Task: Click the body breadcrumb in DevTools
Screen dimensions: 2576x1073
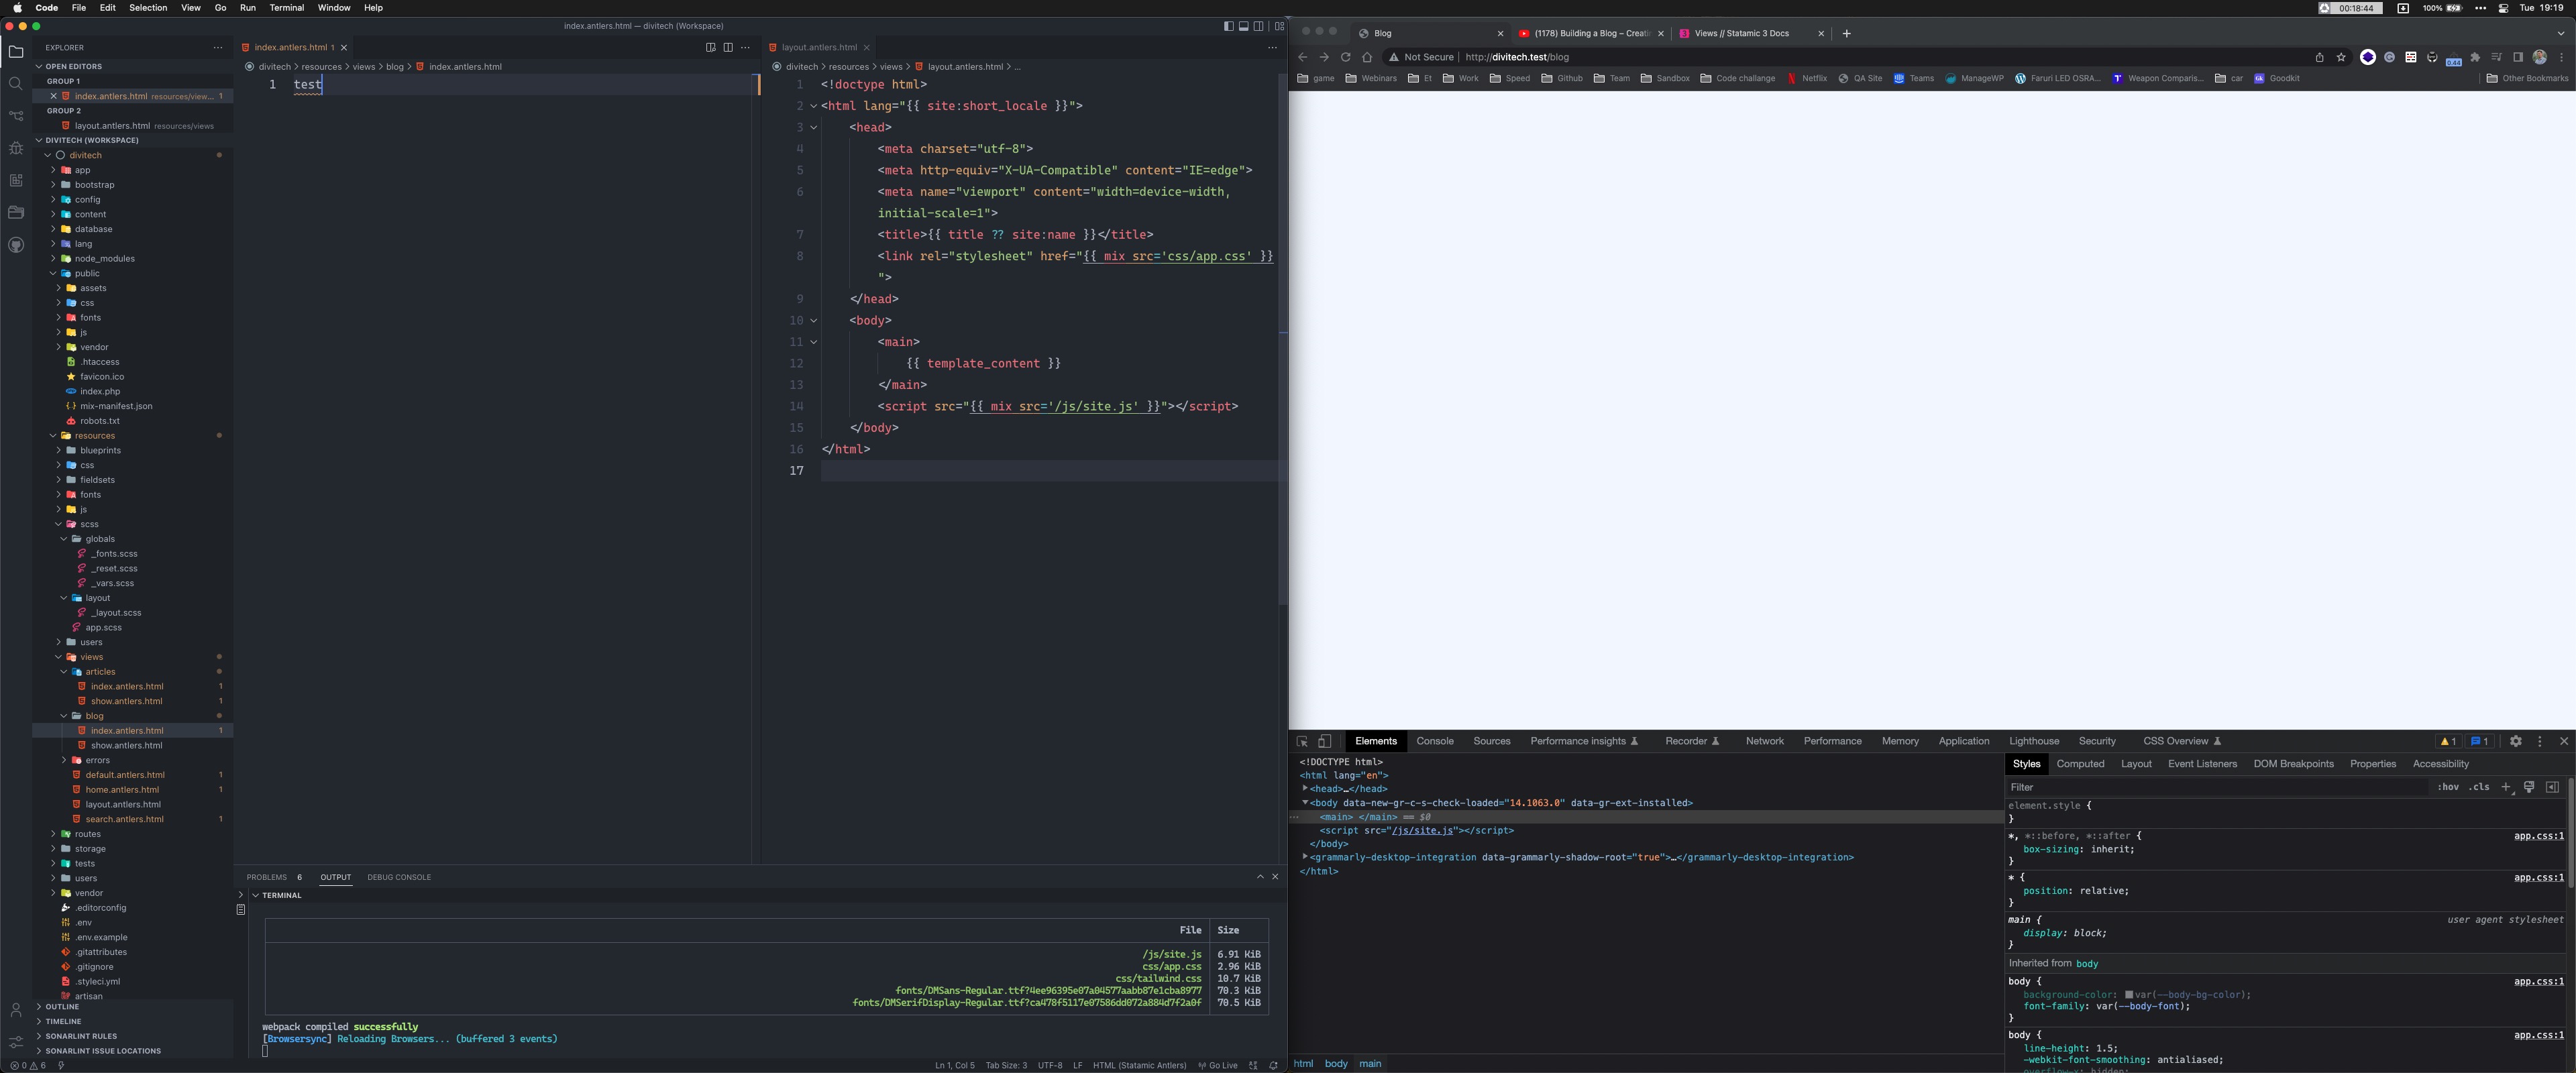Action: (x=1336, y=1063)
